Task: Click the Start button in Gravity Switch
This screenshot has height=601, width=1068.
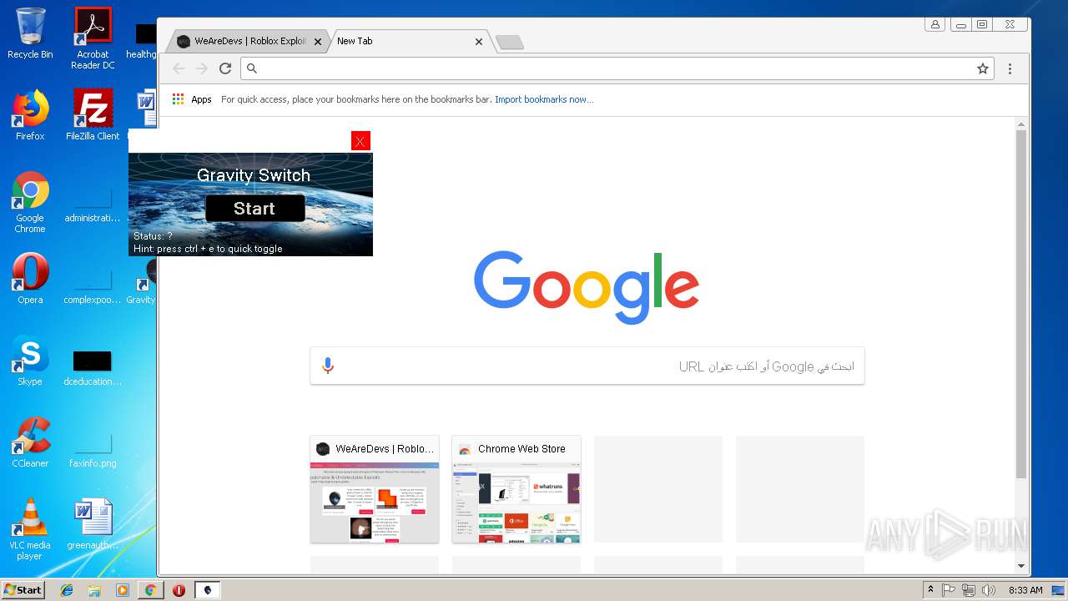Action: click(x=254, y=209)
